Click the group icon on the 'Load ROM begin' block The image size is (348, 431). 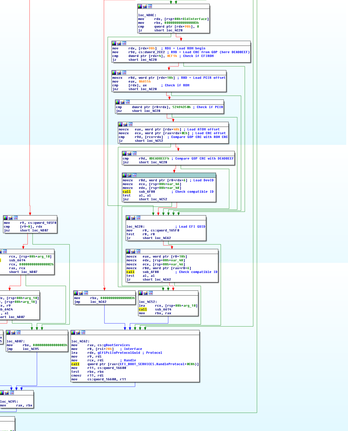[124, 43]
